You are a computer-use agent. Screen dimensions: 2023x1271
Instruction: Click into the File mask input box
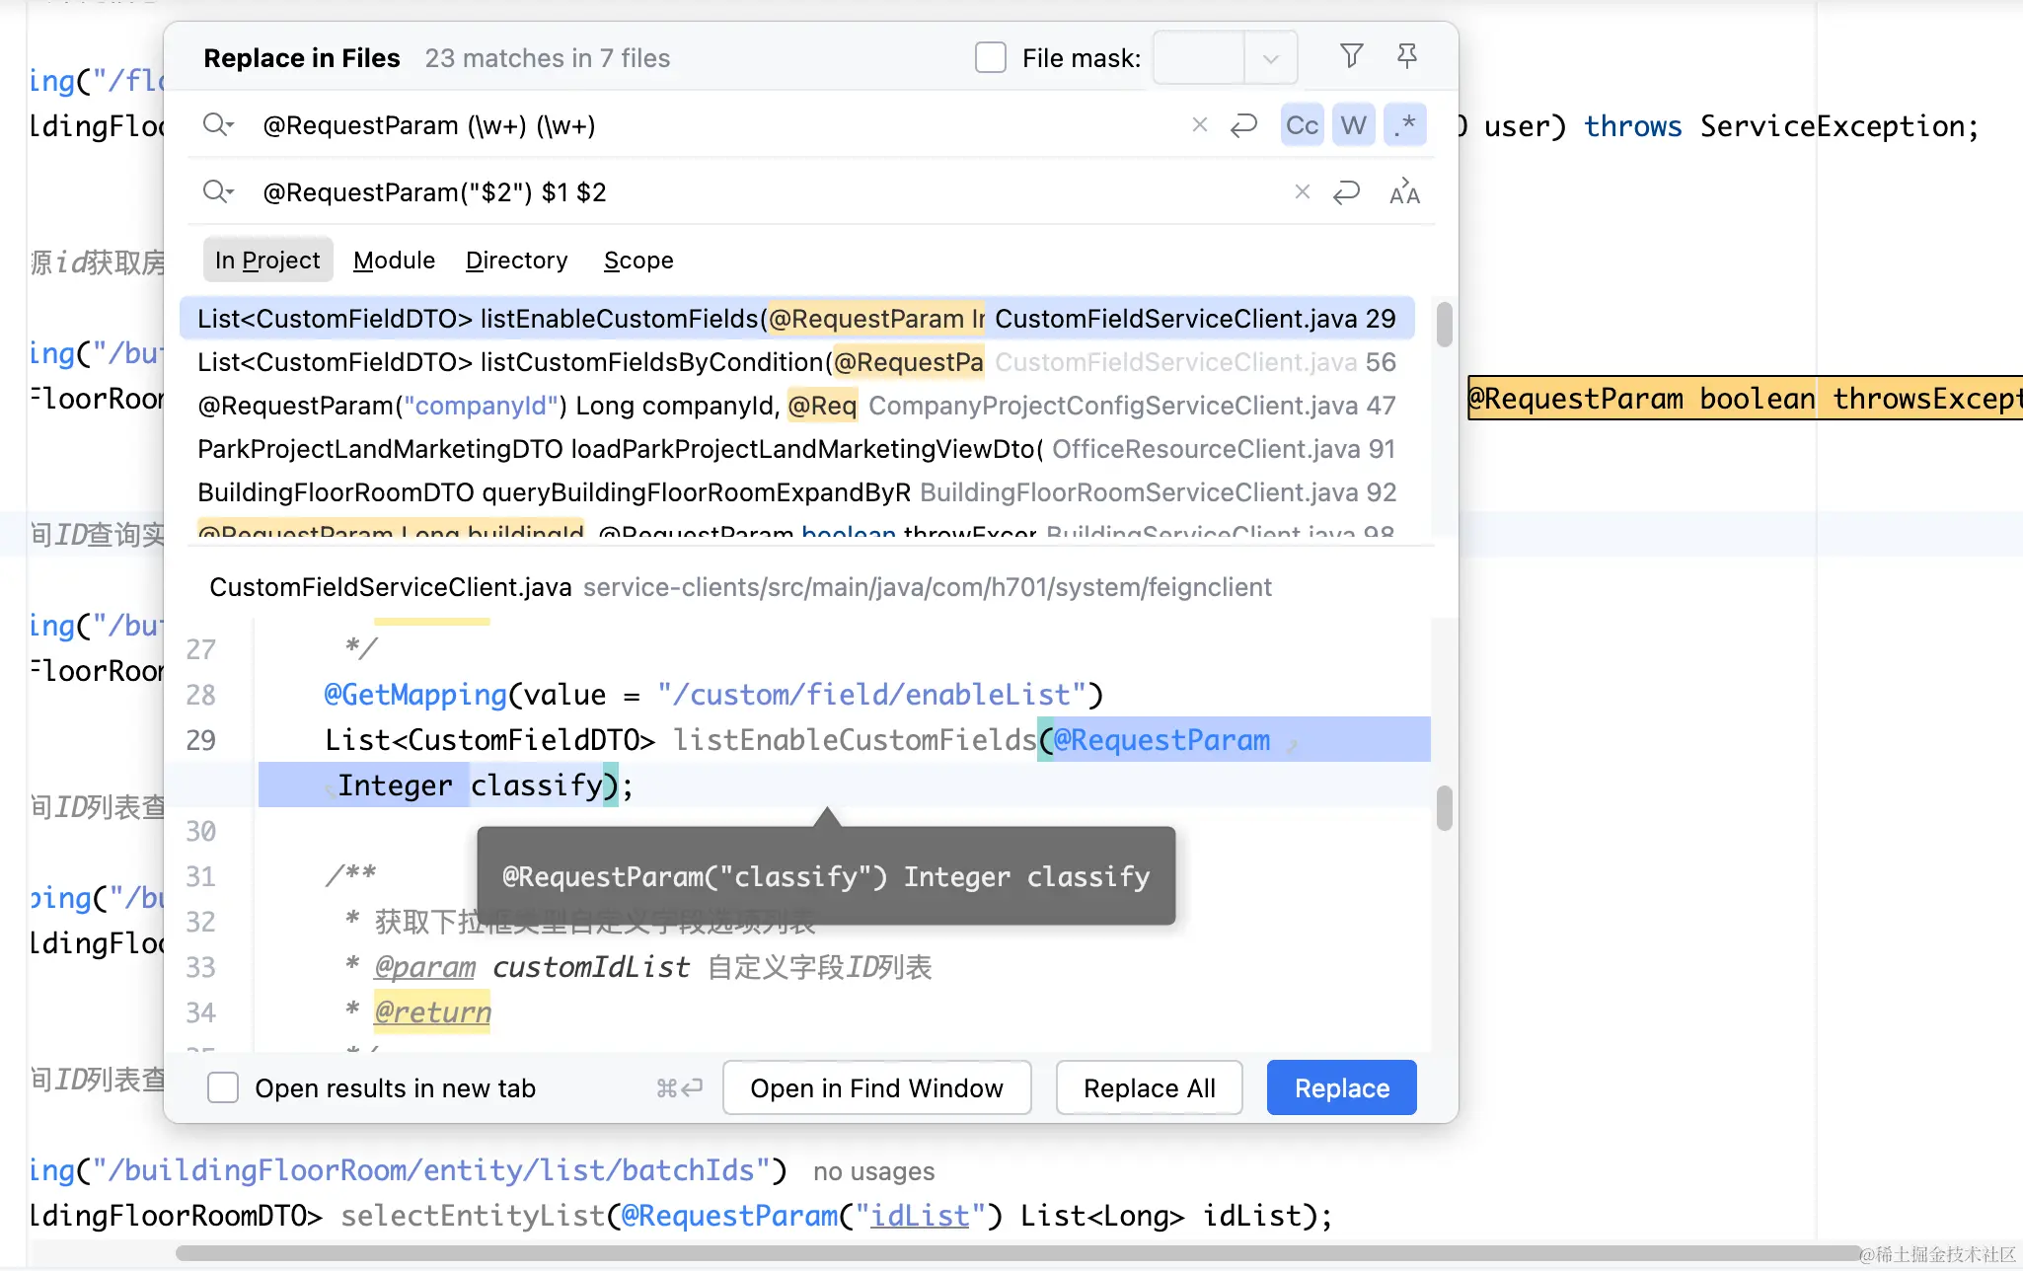(x=1199, y=58)
